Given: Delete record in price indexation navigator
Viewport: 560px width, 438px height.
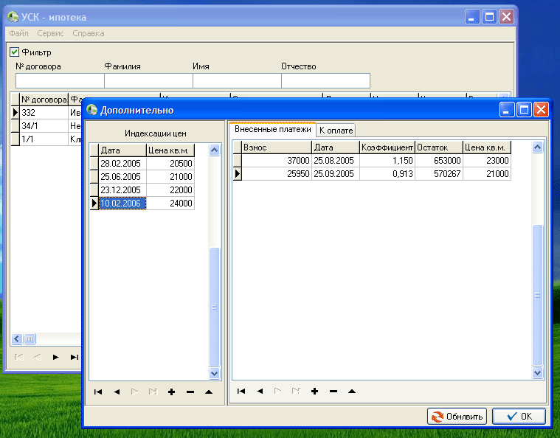Looking at the screenshot, I should 190,392.
